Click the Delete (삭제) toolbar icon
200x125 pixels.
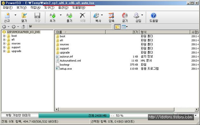coord(83,16)
